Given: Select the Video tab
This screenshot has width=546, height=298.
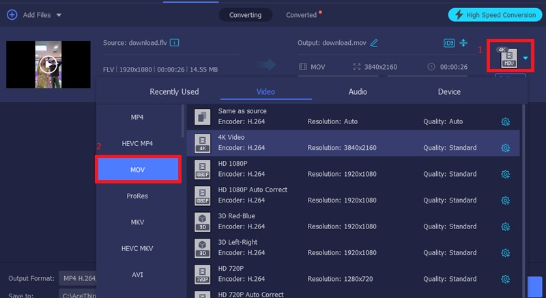Looking at the screenshot, I should (x=265, y=92).
